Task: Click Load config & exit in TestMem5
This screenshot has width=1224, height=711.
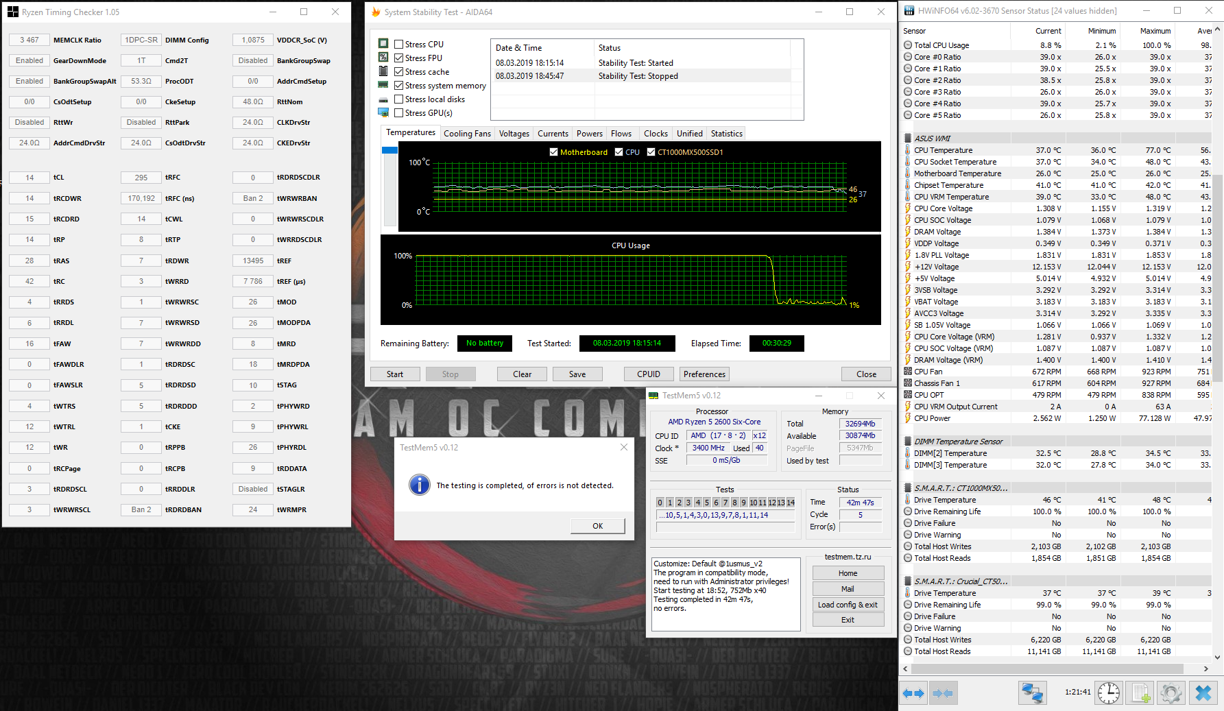Action: coord(848,605)
